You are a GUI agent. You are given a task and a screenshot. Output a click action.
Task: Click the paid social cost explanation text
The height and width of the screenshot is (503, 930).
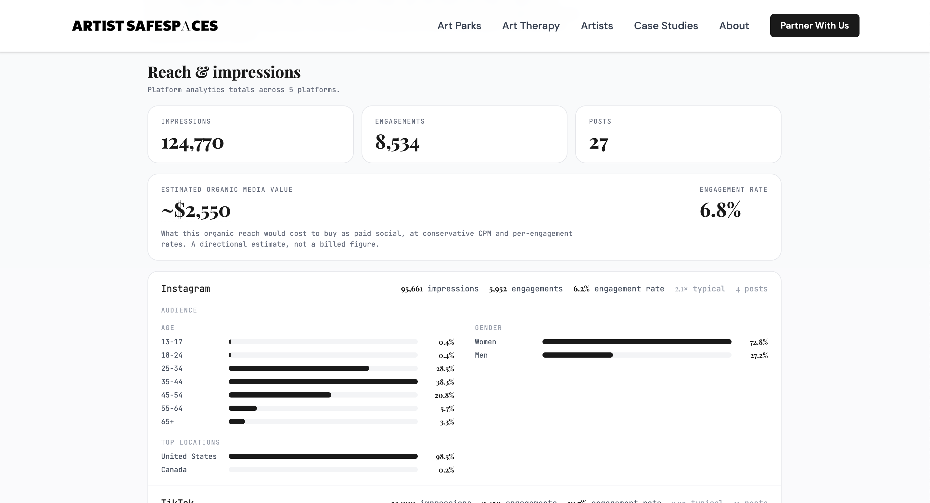pos(367,239)
